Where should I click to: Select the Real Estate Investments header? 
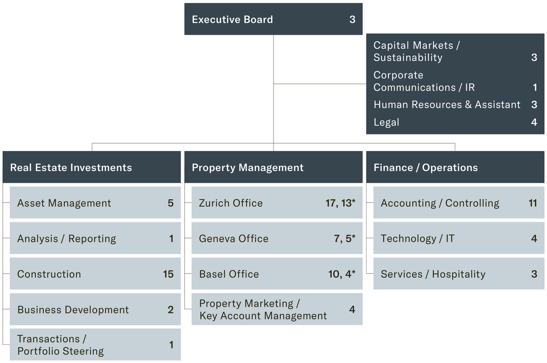pos(91,167)
